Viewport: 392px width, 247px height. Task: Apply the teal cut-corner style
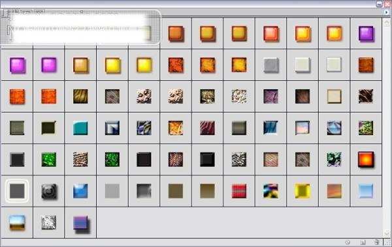pos(80,128)
